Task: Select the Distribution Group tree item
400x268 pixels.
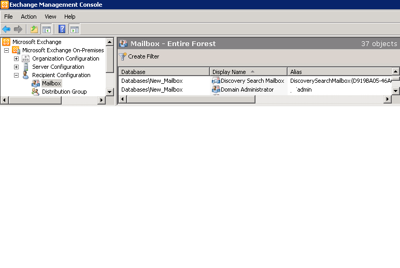Action: (64, 92)
